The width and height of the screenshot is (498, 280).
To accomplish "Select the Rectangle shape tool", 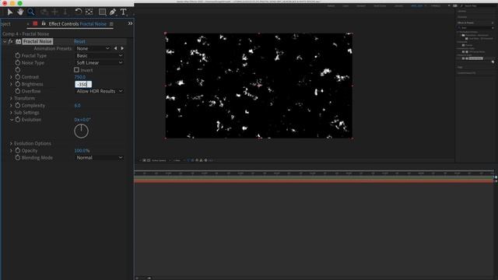I will pos(102,12).
